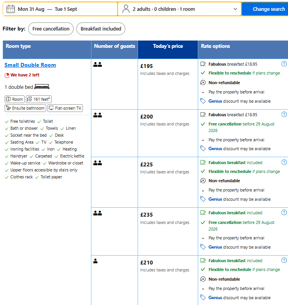Click the 'Free toiletries' amenity
Screen dimensions: 288x305
pos(22,121)
